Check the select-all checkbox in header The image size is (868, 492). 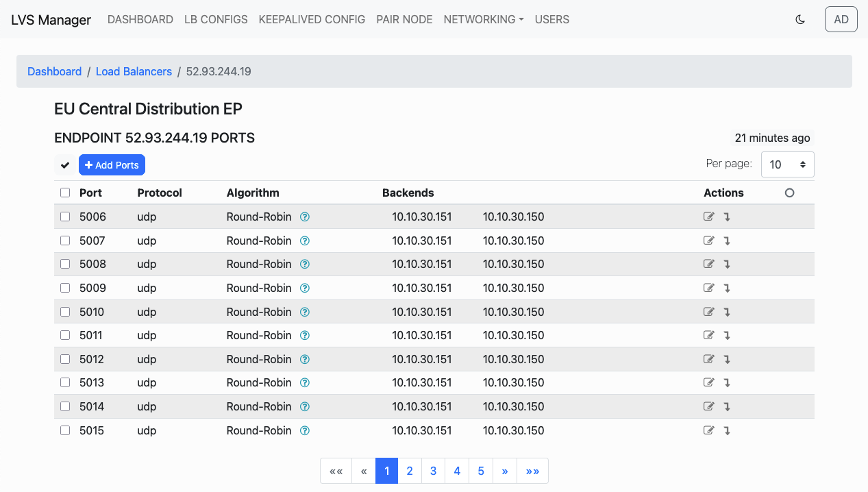tap(65, 193)
